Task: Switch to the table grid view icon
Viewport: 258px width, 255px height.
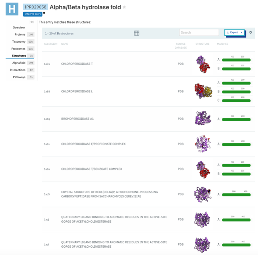Action: click(136, 33)
